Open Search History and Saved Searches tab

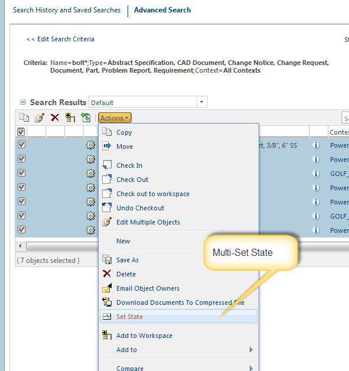tap(67, 10)
